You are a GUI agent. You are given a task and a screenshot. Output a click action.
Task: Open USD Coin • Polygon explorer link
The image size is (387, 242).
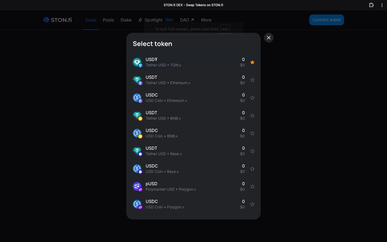pyautogui.click(x=165, y=207)
